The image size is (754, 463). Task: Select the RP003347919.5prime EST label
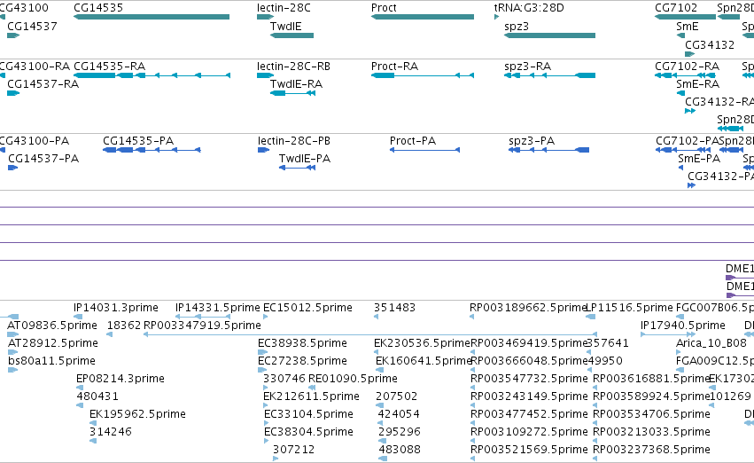click(x=202, y=325)
